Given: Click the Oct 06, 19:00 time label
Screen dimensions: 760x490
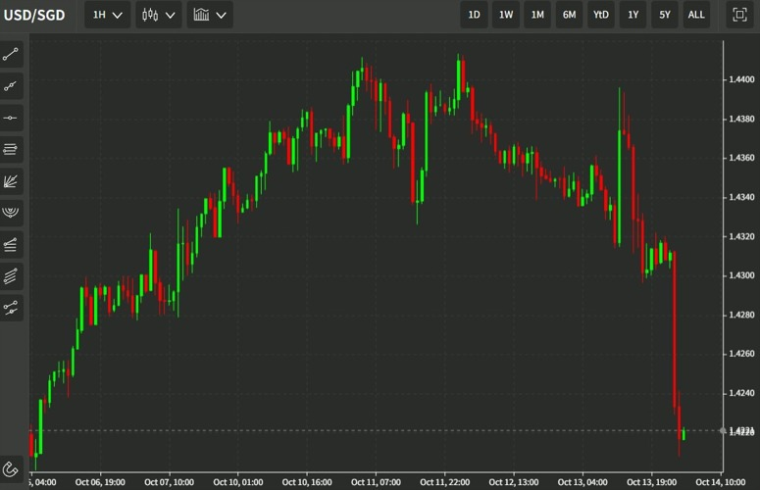Looking at the screenshot, I should (100, 482).
